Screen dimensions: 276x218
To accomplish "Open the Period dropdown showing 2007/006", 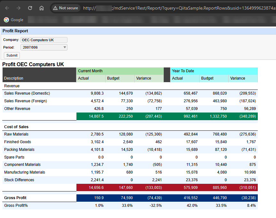I will point(44,47).
